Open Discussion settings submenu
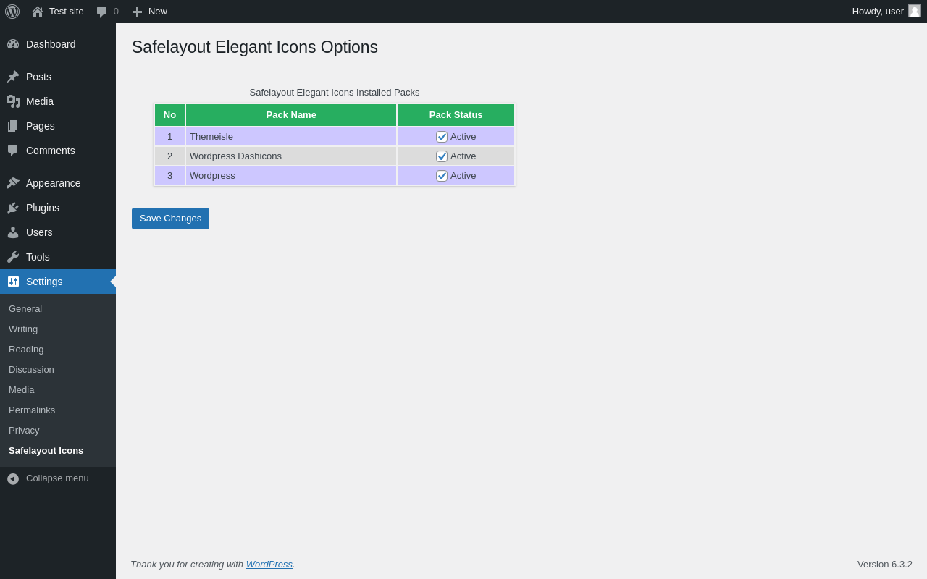927x579 pixels. (58, 370)
